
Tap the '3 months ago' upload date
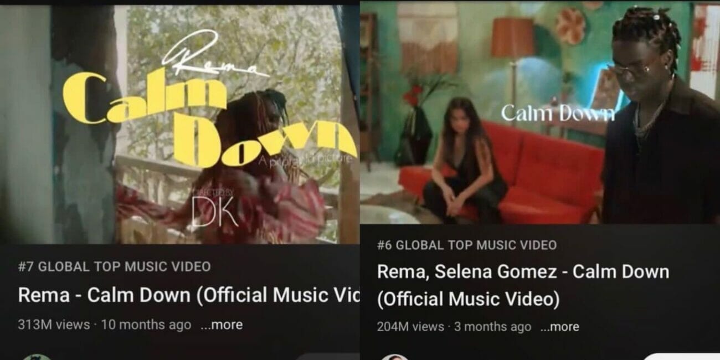coord(492,327)
